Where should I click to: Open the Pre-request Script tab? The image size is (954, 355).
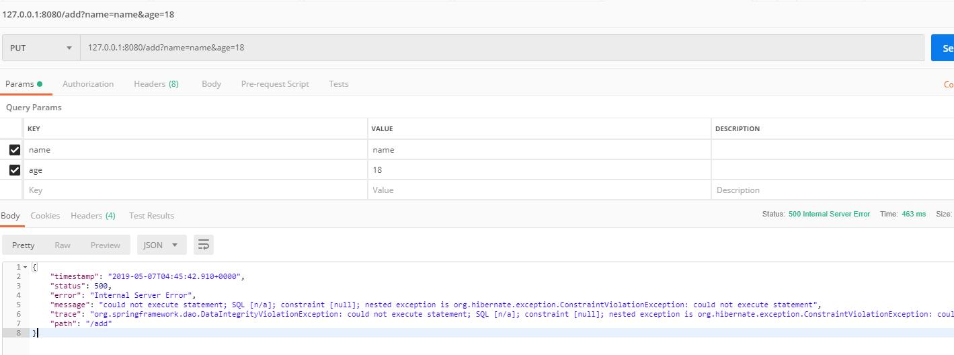pyautogui.click(x=275, y=84)
